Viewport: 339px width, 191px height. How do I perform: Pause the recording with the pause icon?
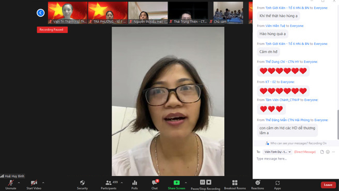[203, 182]
